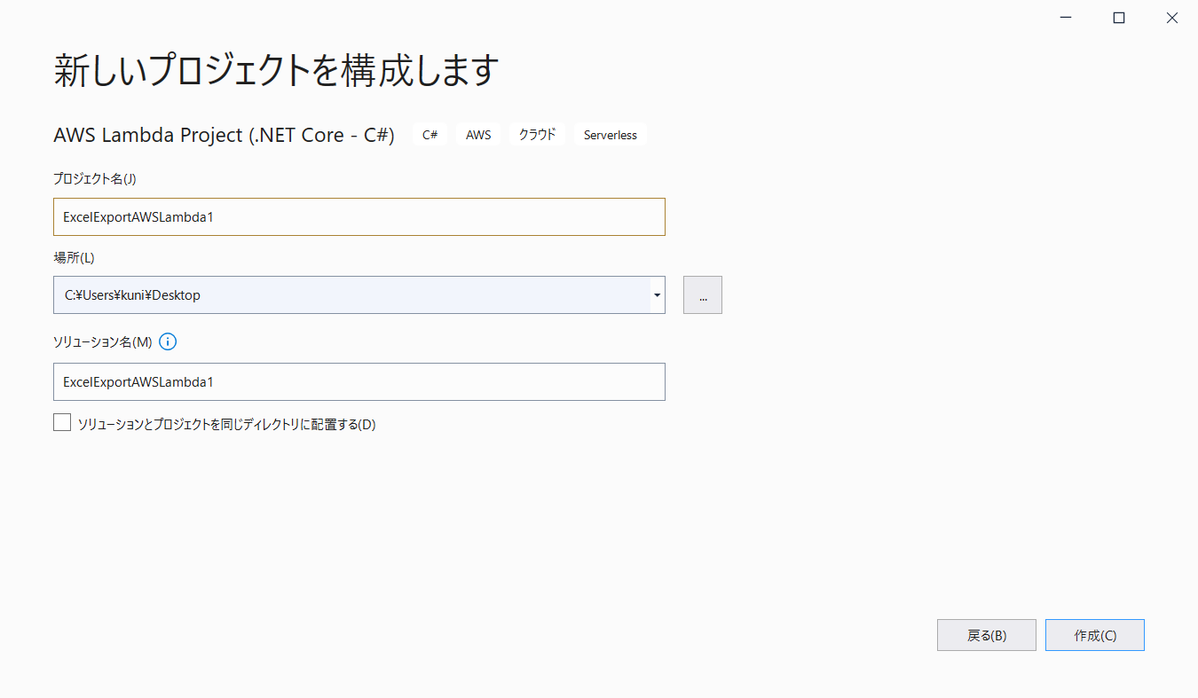Click the Serverless tag
Viewport: 1198px width, 698px height.
[611, 135]
